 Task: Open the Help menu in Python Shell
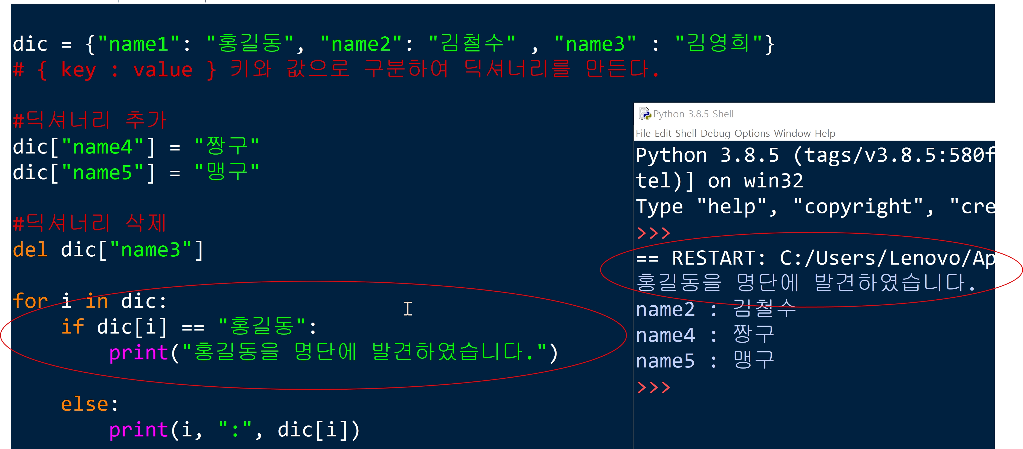(x=825, y=134)
